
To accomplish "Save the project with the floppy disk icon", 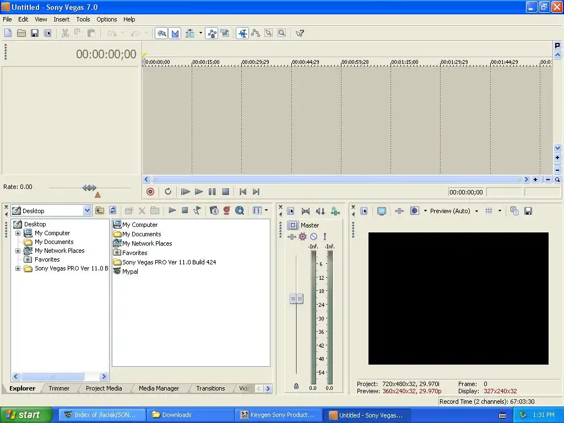I will point(35,34).
